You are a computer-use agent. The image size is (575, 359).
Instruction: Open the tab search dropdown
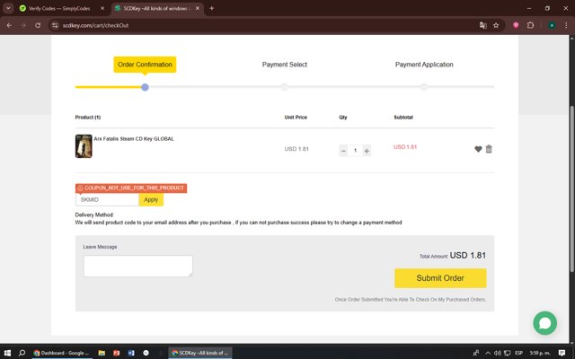(8, 8)
